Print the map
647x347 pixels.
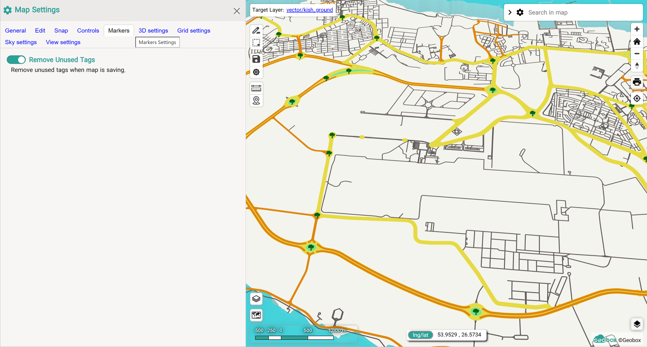tap(637, 82)
